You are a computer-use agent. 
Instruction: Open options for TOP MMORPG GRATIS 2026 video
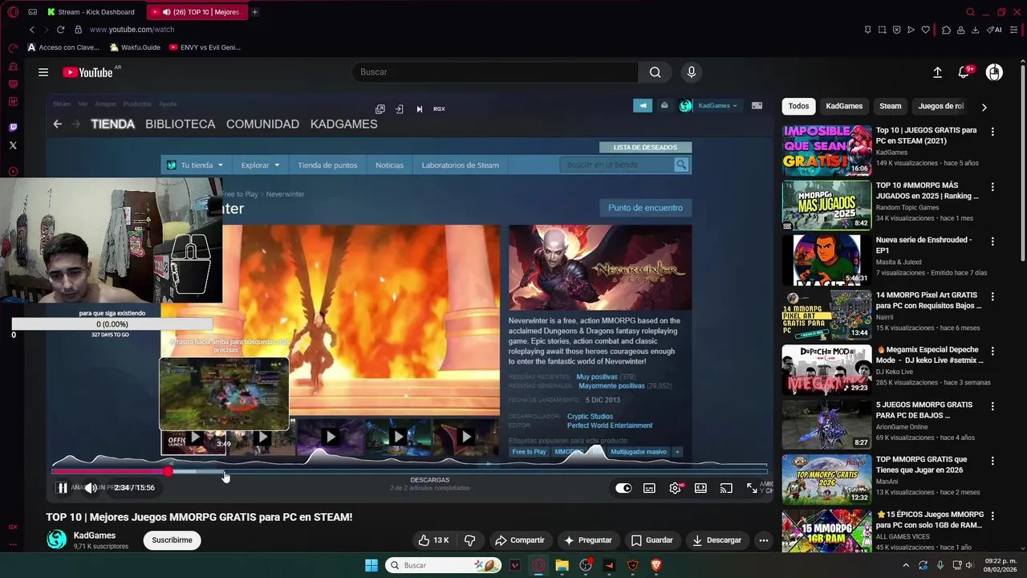[992, 462]
